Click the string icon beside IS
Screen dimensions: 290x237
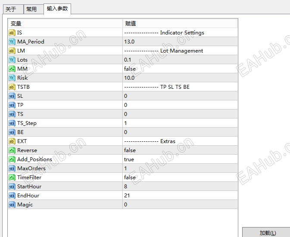tap(12, 33)
